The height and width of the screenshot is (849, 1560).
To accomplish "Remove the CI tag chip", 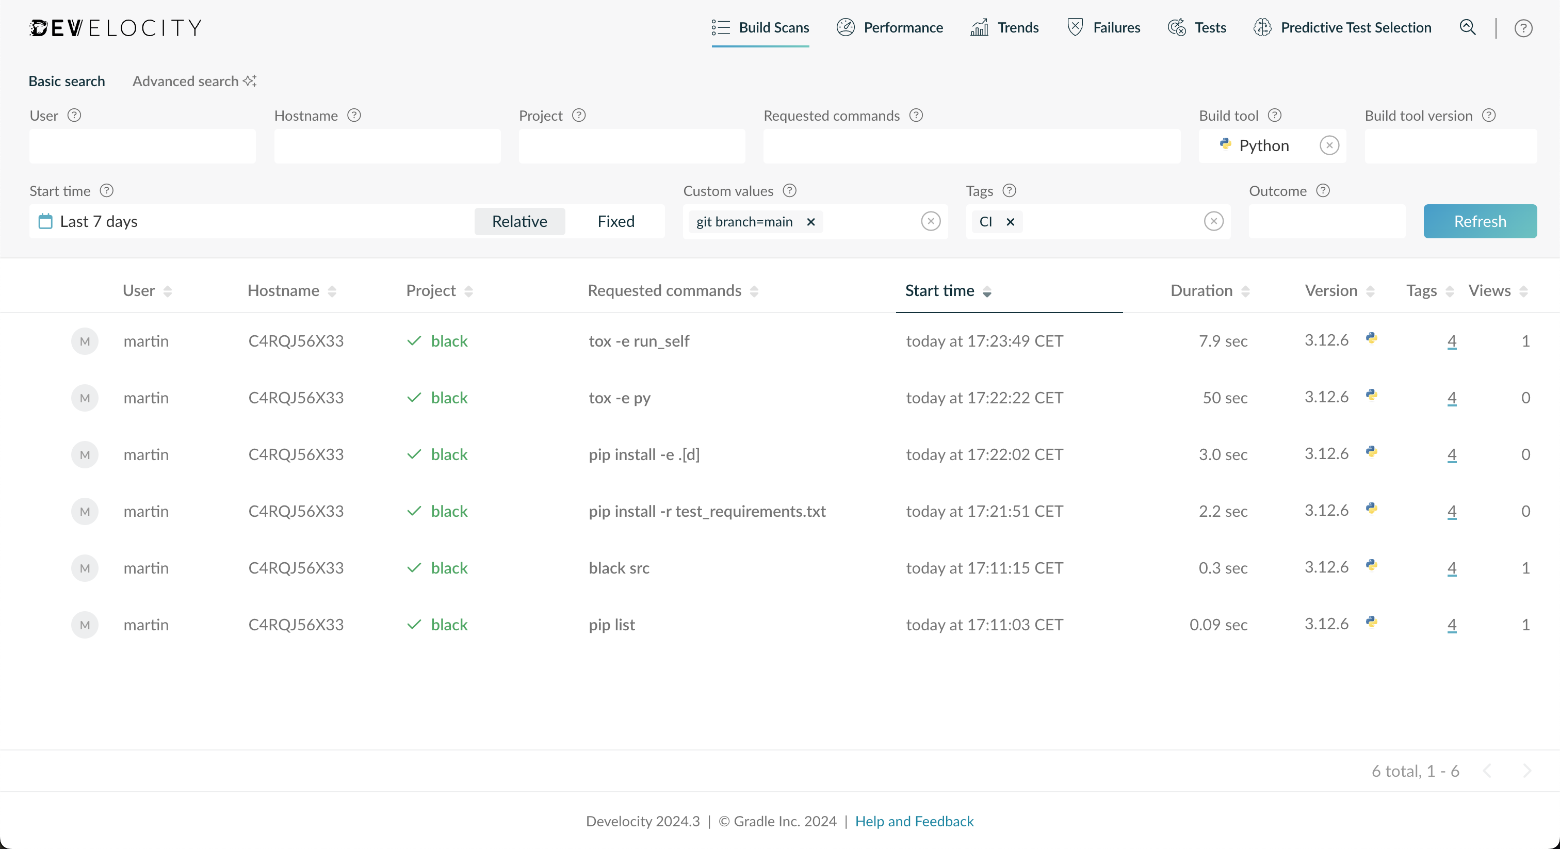I will tap(1010, 222).
